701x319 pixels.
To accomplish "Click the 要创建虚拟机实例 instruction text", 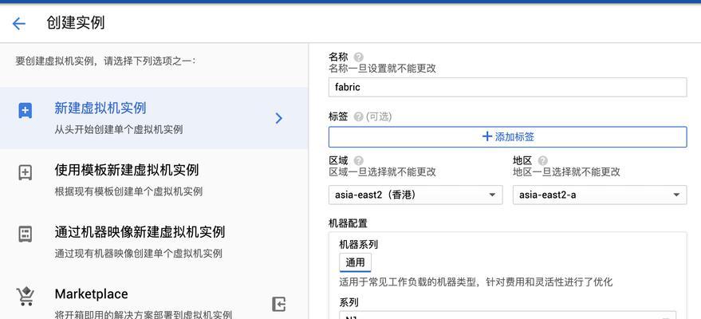I will [x=105, y=61].
